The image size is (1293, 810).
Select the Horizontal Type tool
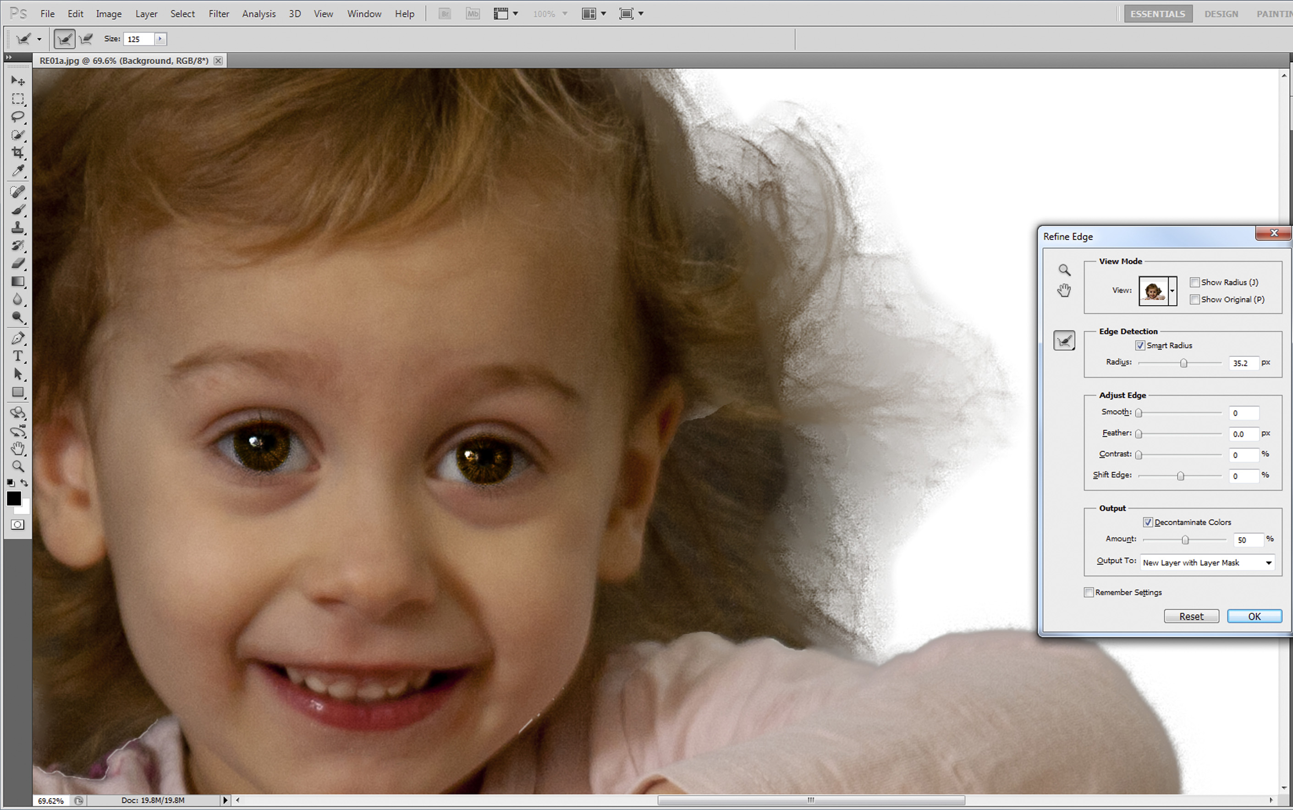18,356
